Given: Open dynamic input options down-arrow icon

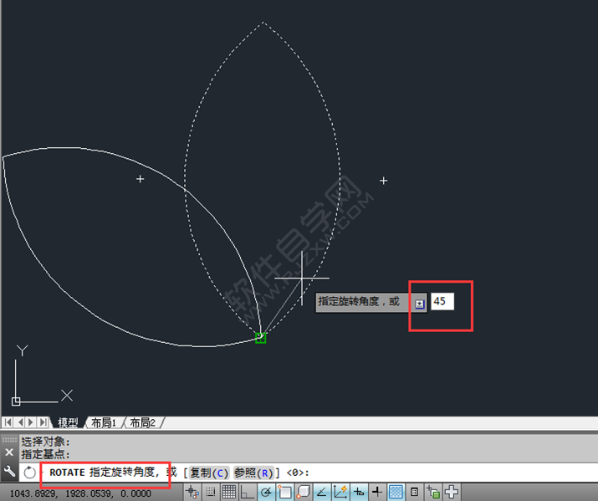Looking at the screenshot, I should [419, 304].
